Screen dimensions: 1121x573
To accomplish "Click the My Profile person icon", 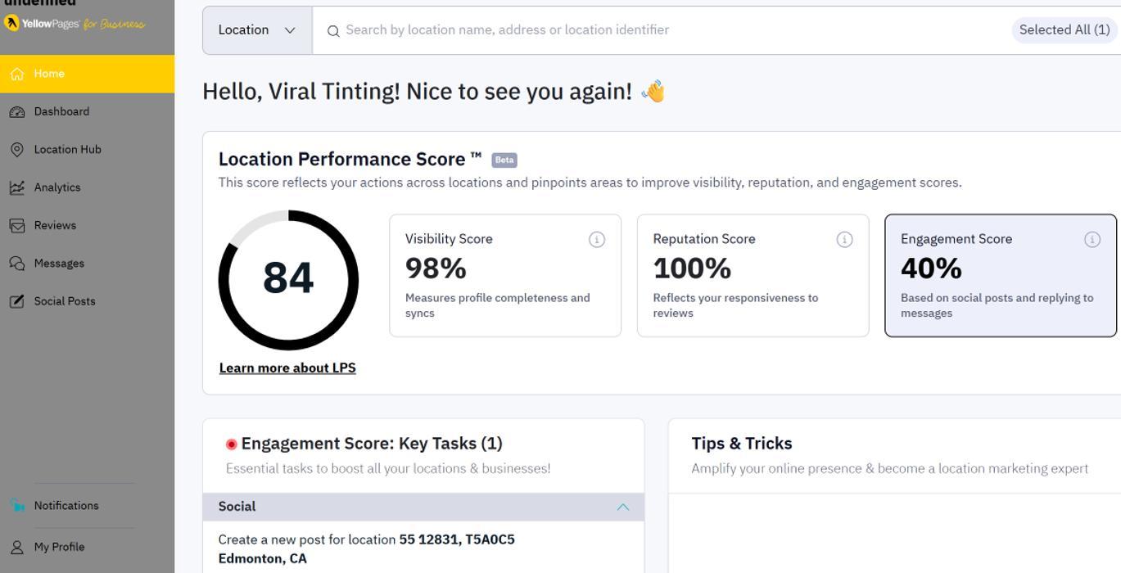I will pos(17,547).
